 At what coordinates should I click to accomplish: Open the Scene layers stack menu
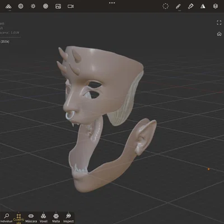coord(215,6)
